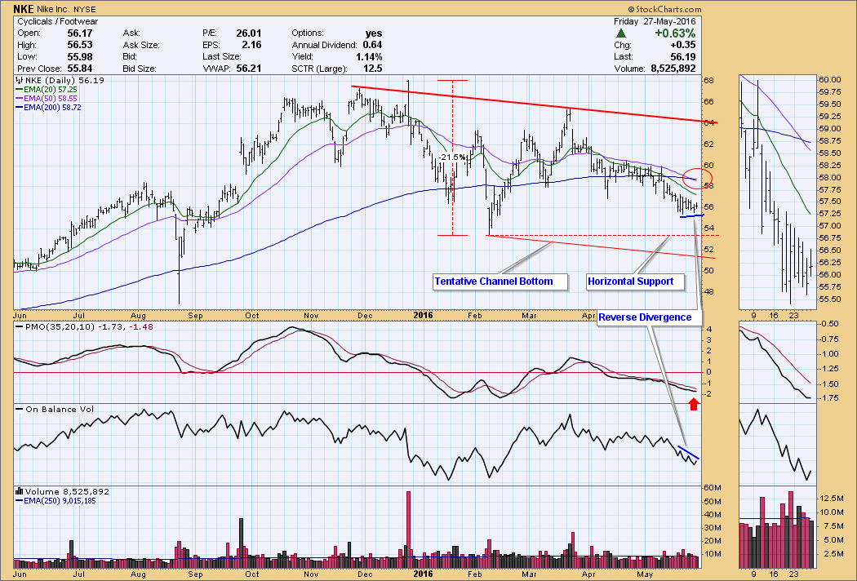
Task: Click the red up arrow in PMO panel
Action: [x=694, y=404]
